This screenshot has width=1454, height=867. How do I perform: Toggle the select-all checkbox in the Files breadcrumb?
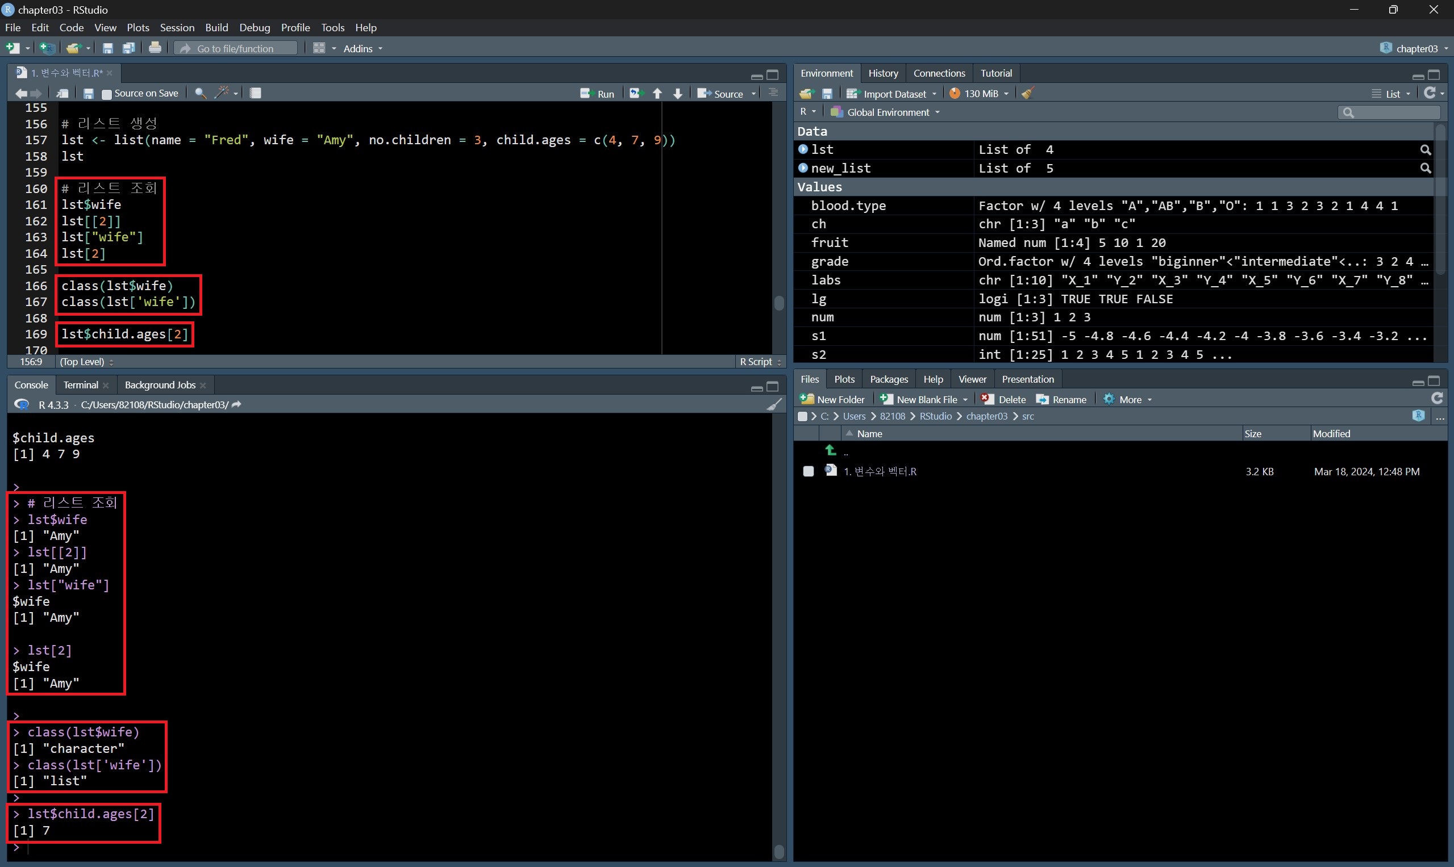(x=803, y=417)
